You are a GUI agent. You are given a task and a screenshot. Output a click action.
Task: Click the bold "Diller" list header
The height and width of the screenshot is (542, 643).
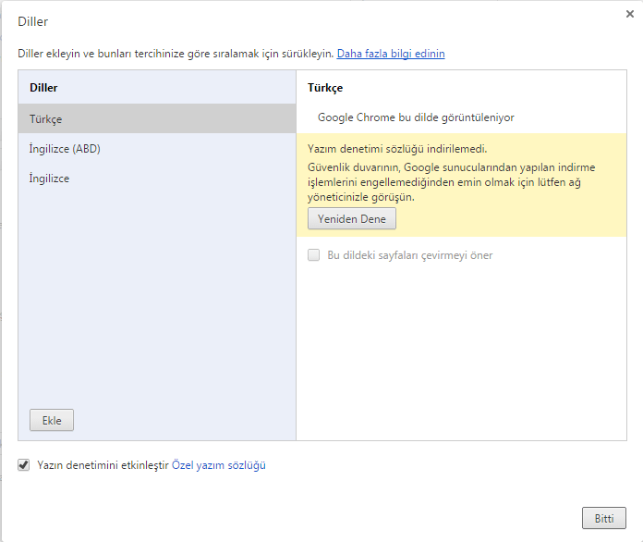point(43,88)
